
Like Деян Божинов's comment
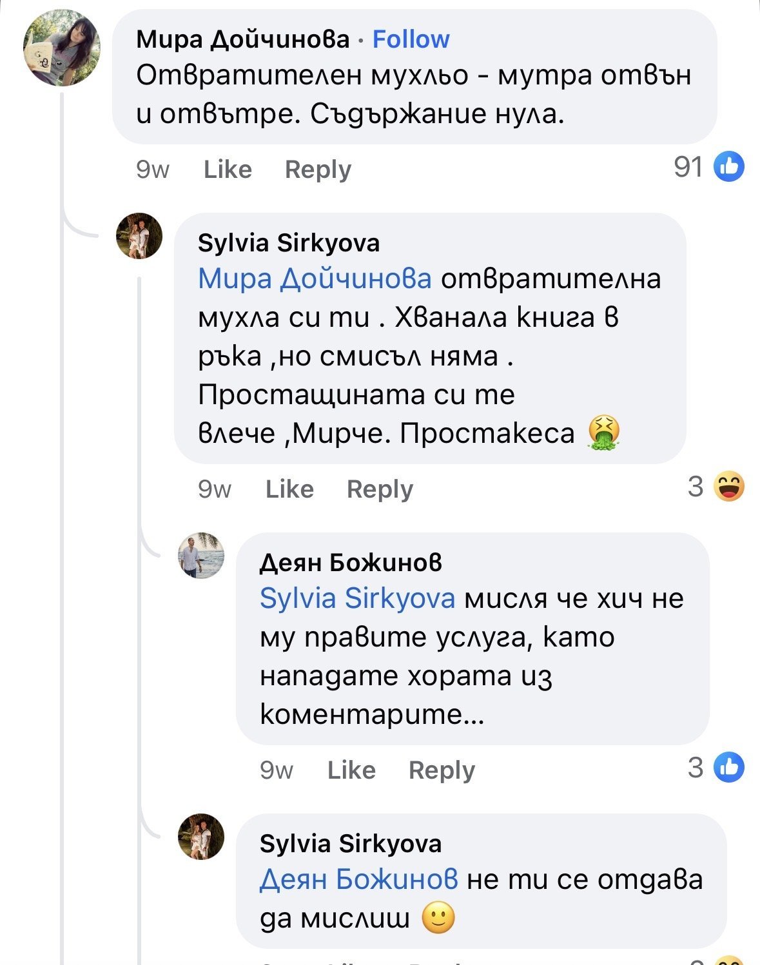point(351,770)
